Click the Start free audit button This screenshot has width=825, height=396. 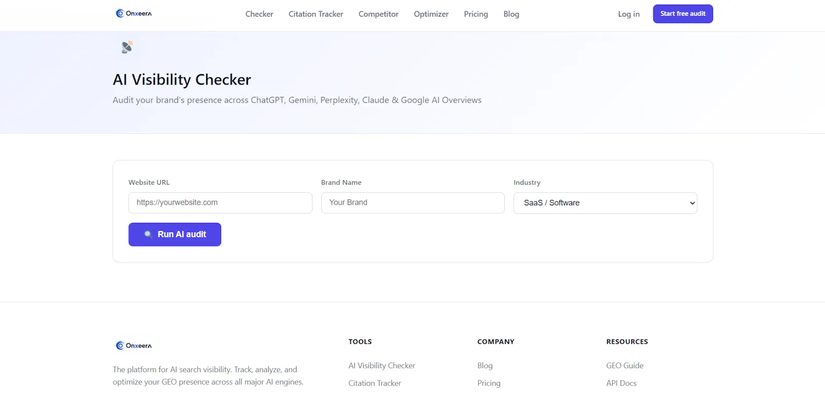pos(683,14)
